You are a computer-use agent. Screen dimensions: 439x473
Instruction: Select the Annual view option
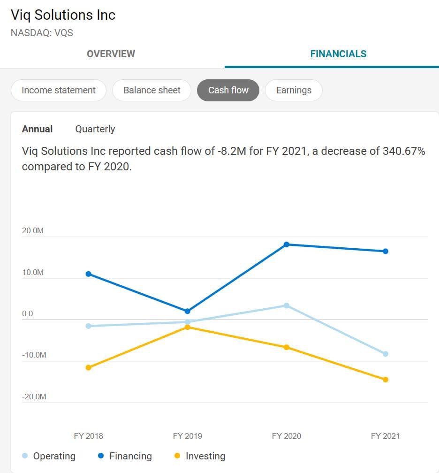coord(37,129)
